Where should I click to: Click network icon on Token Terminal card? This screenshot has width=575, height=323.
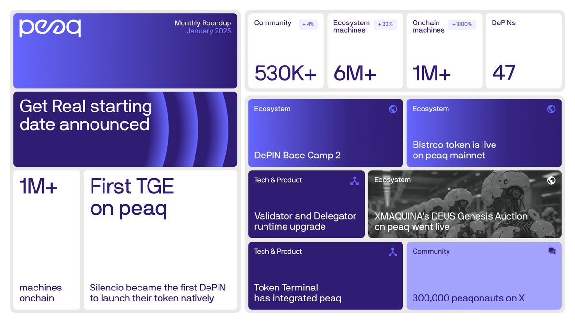pyautogui.click(x=393, y=252)
